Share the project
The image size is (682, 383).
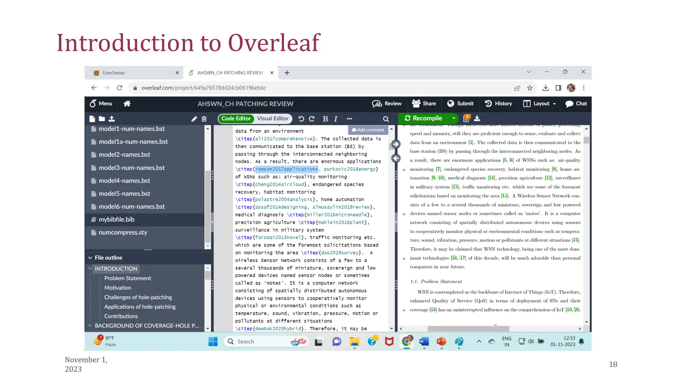pyautogui.click(x=424, y=103)
